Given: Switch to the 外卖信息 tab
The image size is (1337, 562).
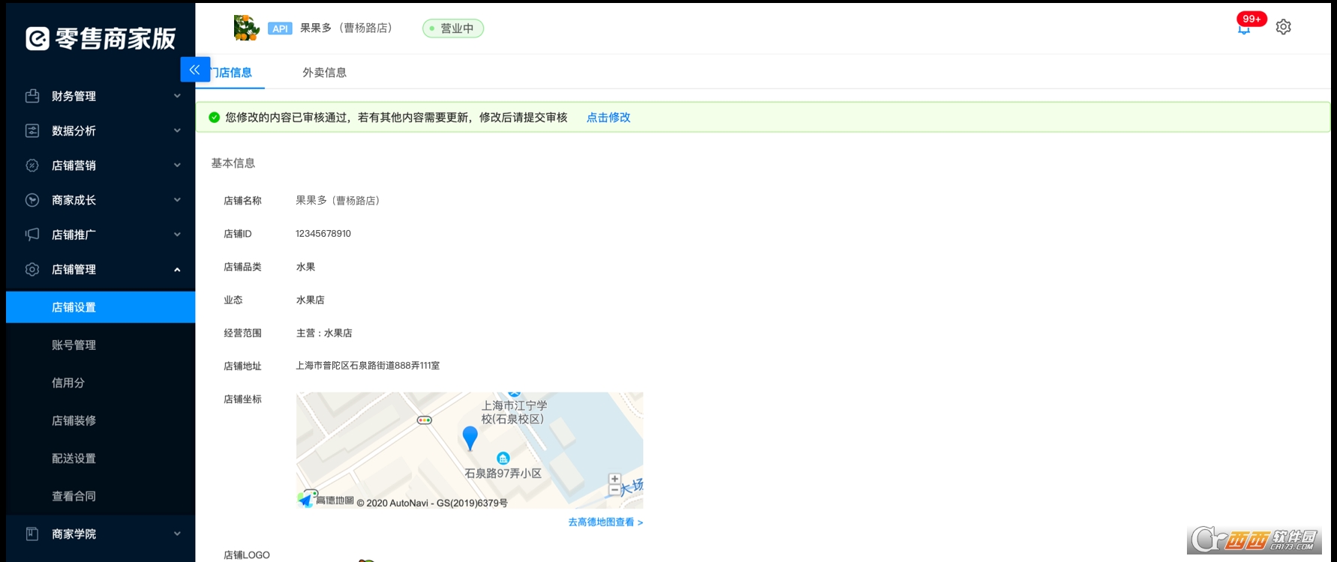Looking at the screenshot, I should pyautogui.click(x=324, y=73).
